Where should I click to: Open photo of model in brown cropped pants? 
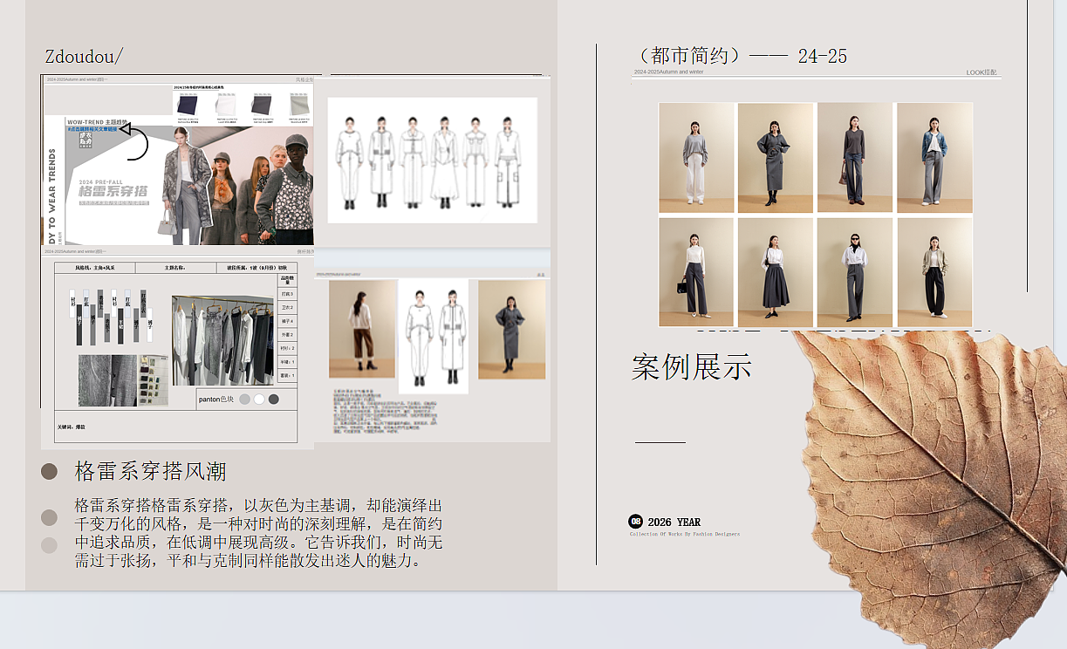(362, 329)
